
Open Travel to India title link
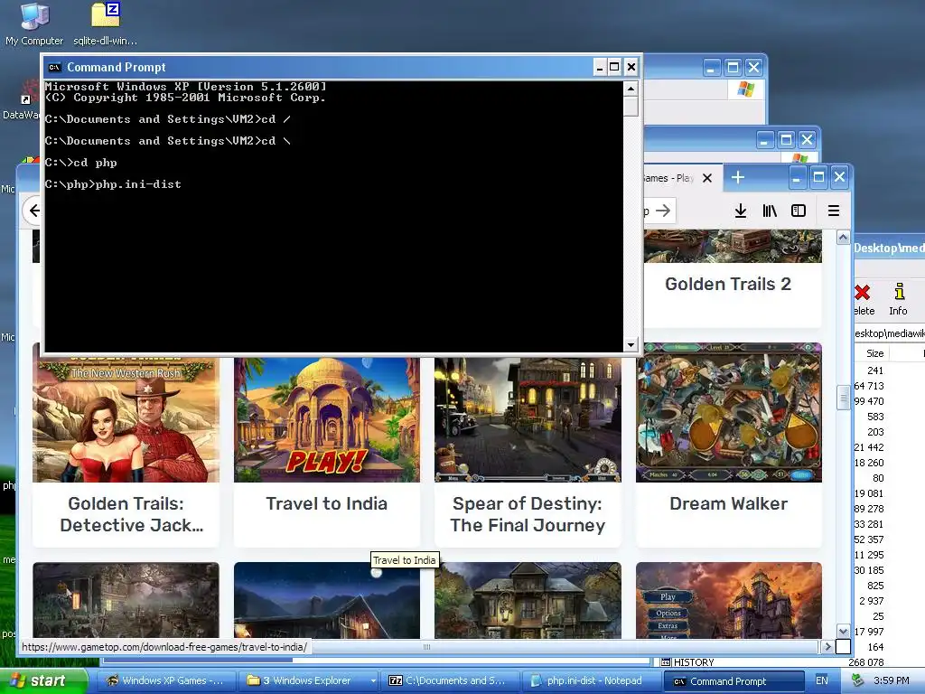tap(327, 503)
